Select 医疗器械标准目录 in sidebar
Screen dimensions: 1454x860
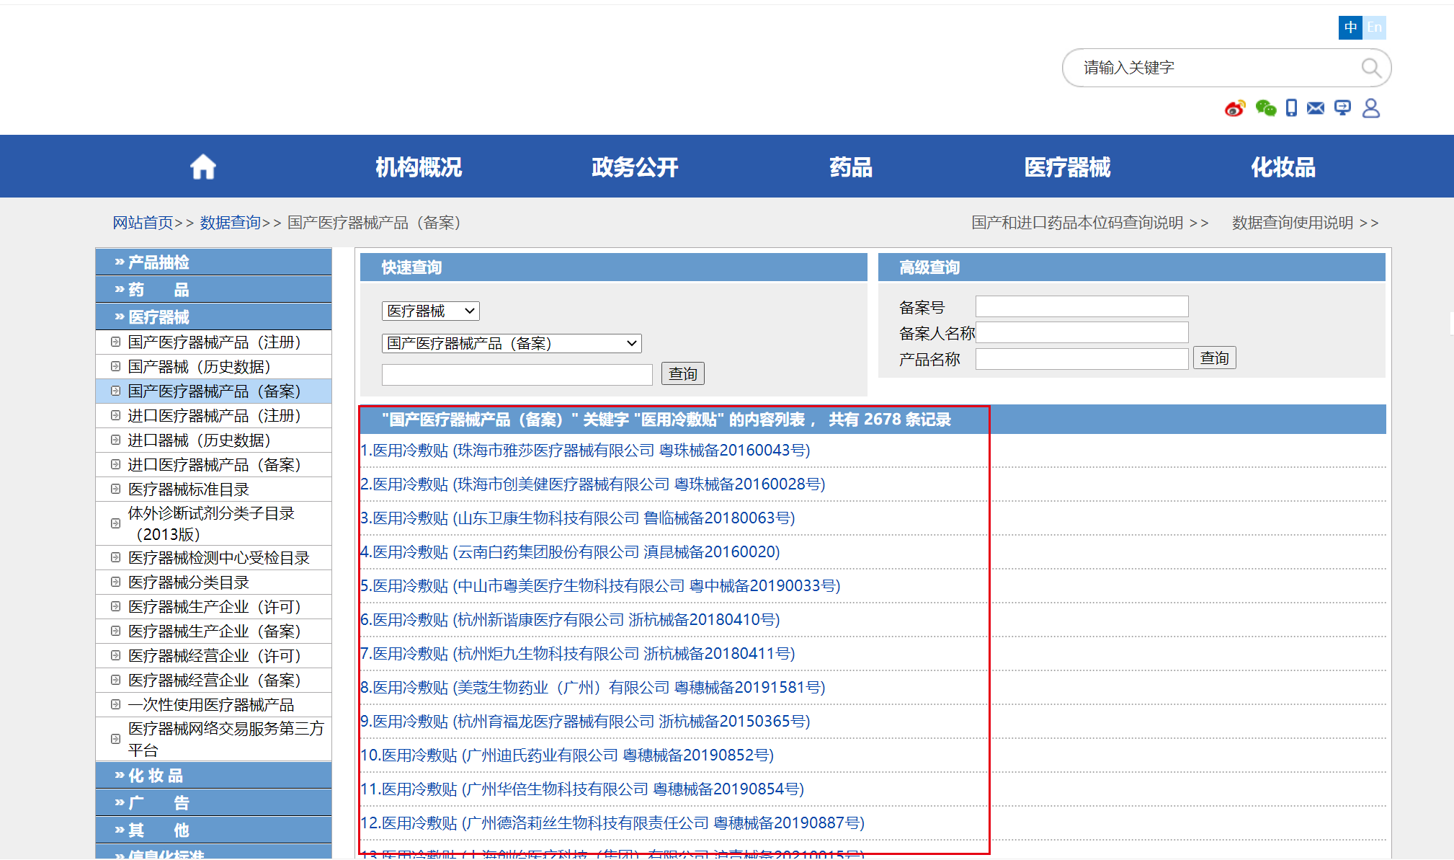click(x=188, y=489)
